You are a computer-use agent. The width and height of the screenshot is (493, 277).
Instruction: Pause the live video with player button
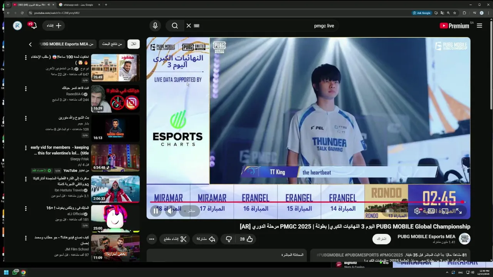(156, 211)
